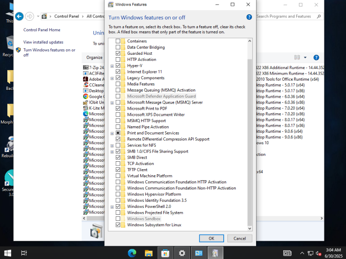Select CCleaner icon in programs list
346x259 pixels.
(86, 85)
